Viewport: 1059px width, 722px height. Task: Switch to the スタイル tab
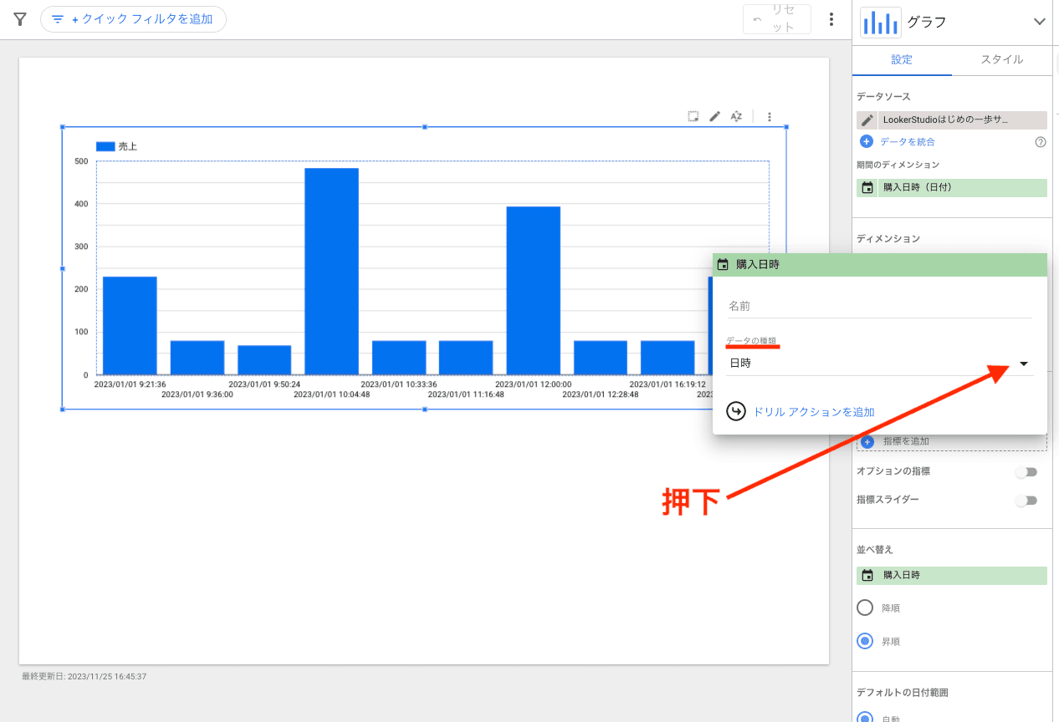[x=1001, y=60]
